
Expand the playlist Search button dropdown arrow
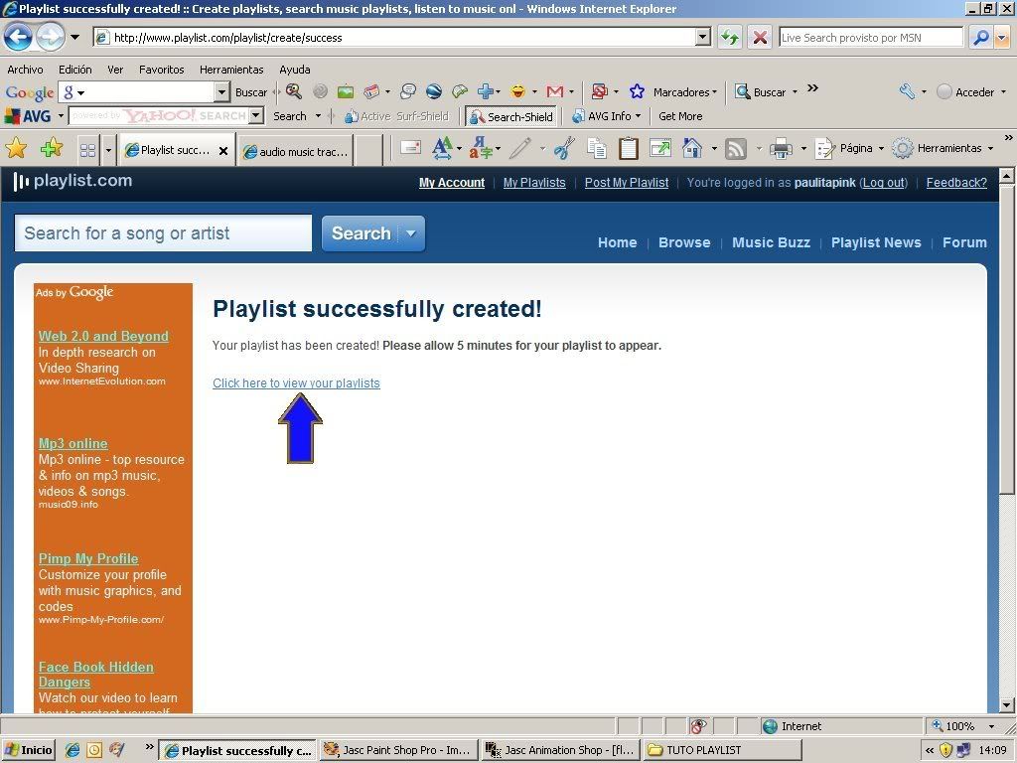(410, 234)
